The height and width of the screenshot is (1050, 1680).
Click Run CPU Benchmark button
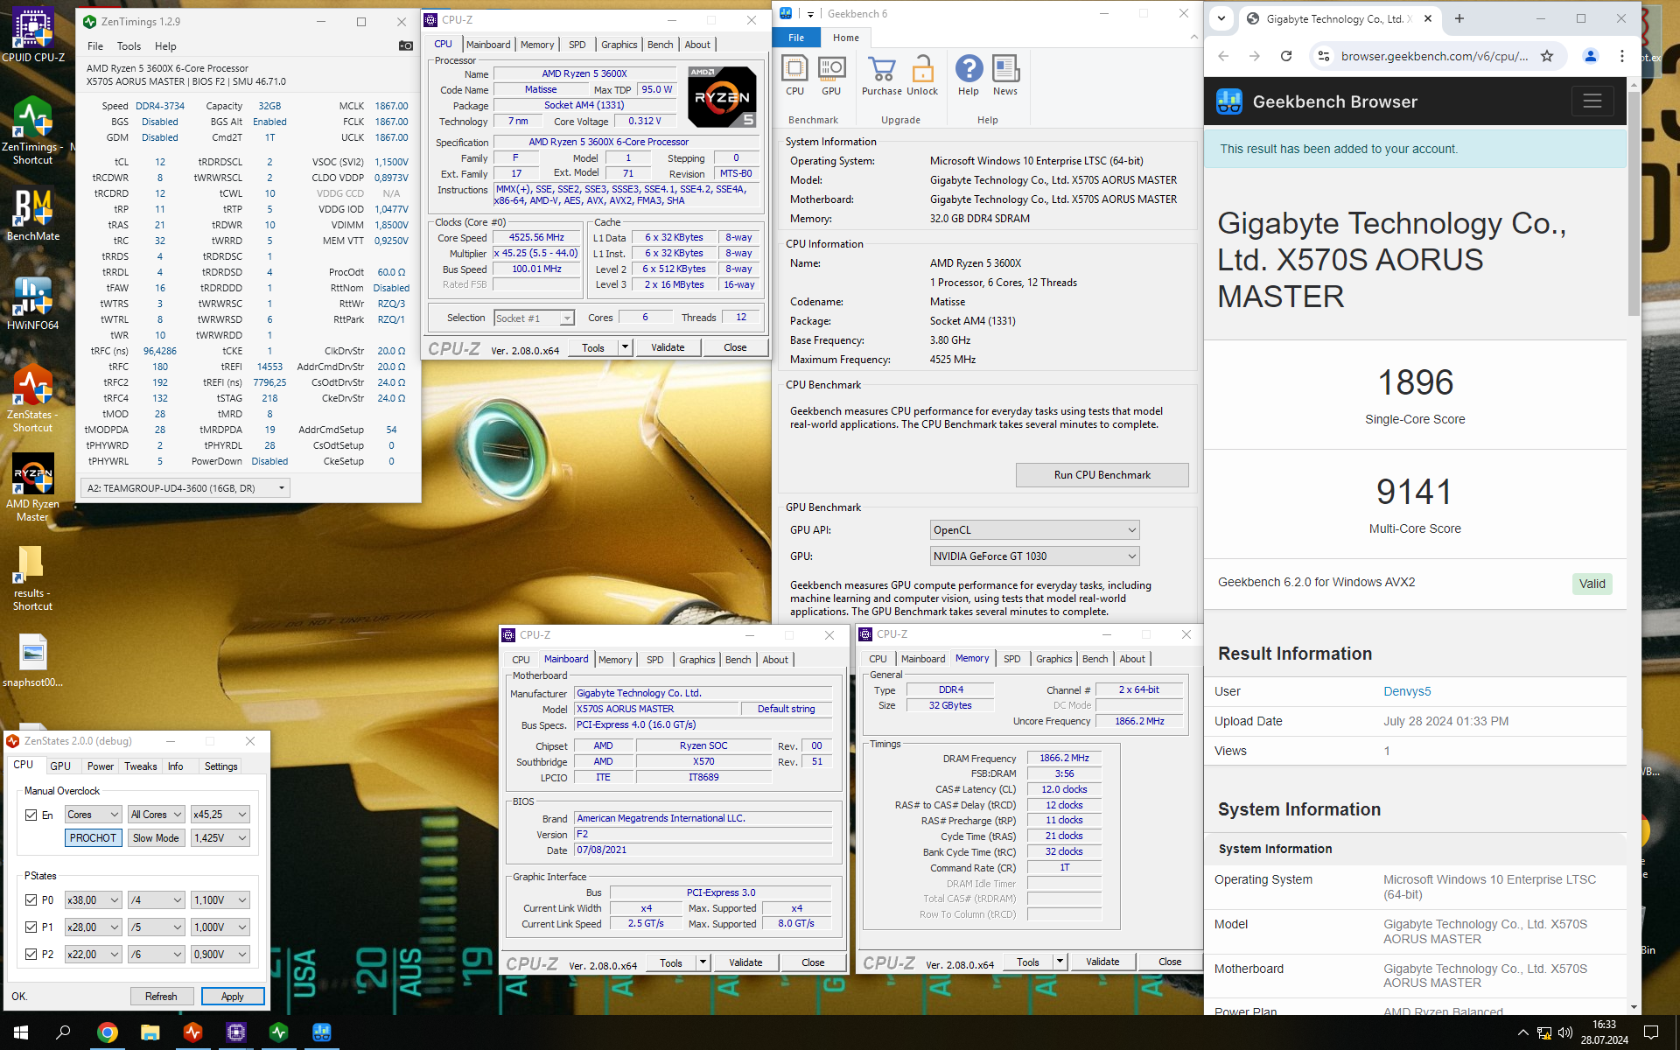[x=1102, y=475]
